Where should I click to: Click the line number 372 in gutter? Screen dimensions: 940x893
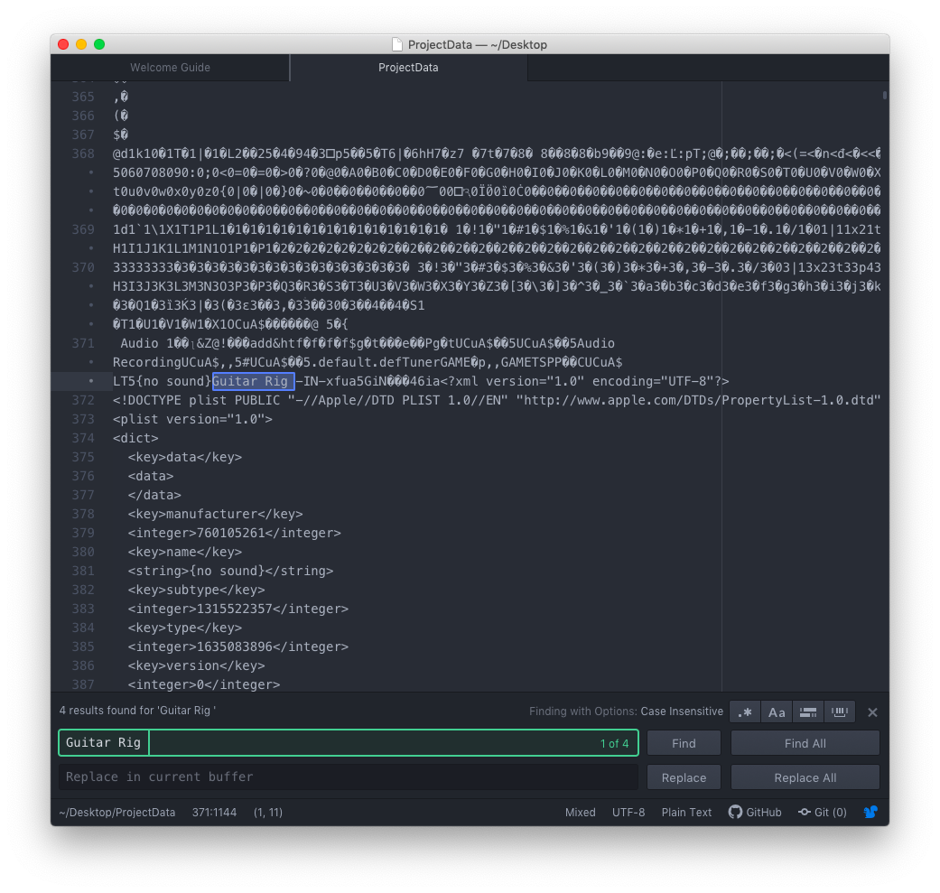click(83, 400)
